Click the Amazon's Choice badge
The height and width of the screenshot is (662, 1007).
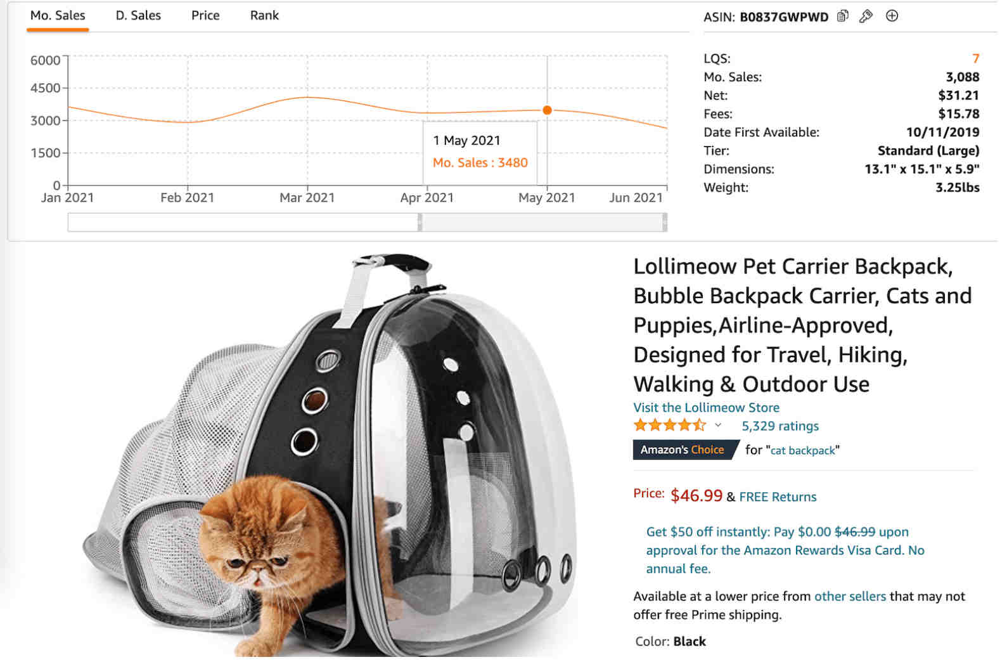point(683,450)
